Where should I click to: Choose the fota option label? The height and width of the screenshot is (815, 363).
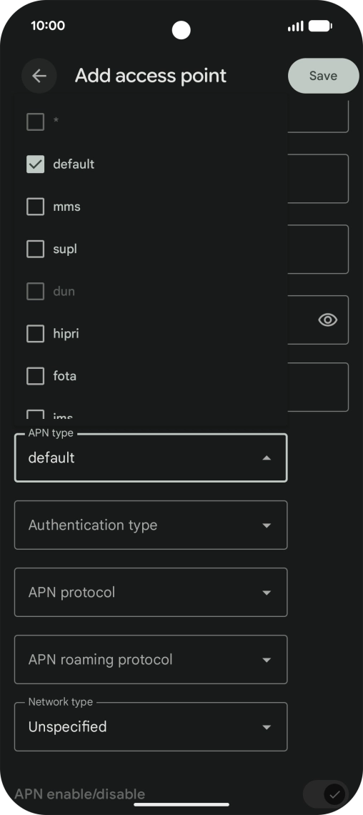point(65,376)
